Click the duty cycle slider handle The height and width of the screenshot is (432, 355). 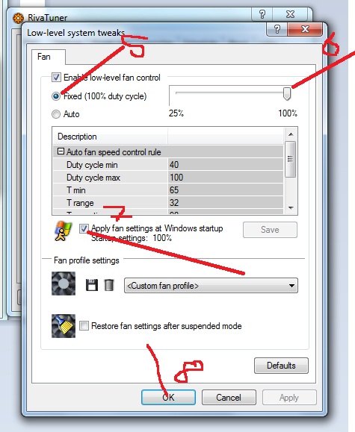click(287, 94)
